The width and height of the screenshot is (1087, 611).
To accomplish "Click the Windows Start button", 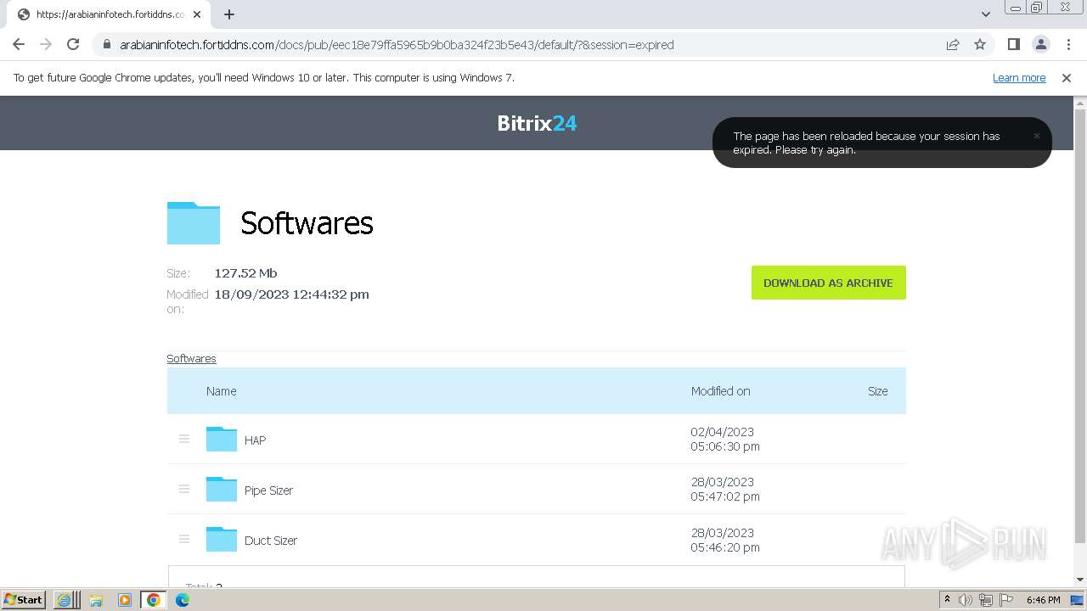I will [23, 599].
